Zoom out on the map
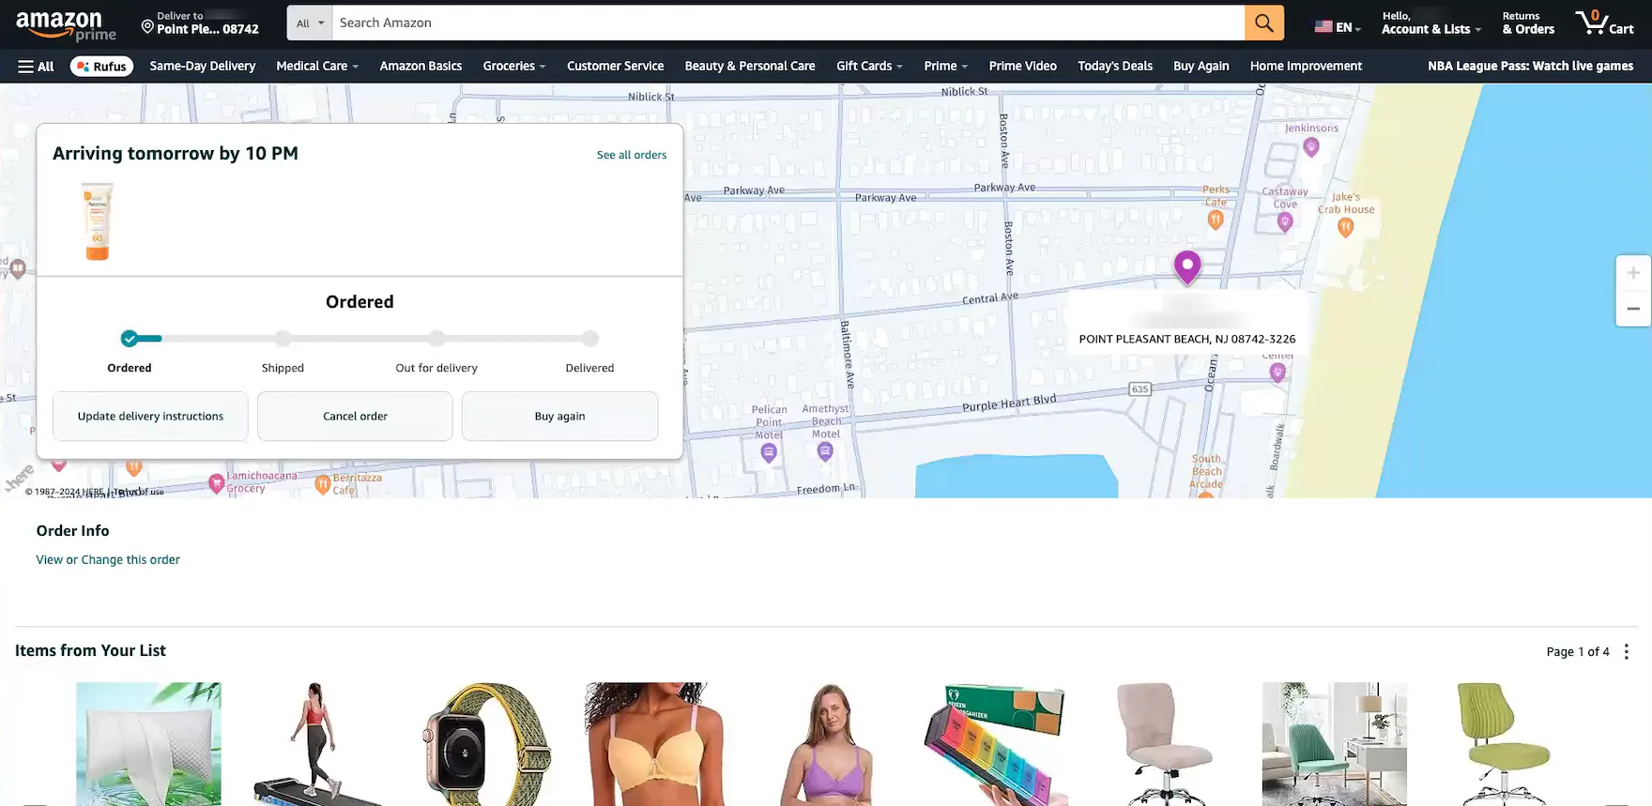Viewport: 1652px width, 806px height. 1633,309
